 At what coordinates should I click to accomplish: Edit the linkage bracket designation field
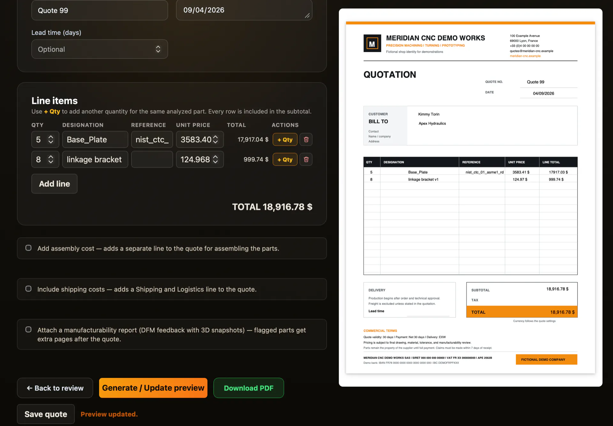click(x=95, y=160)
